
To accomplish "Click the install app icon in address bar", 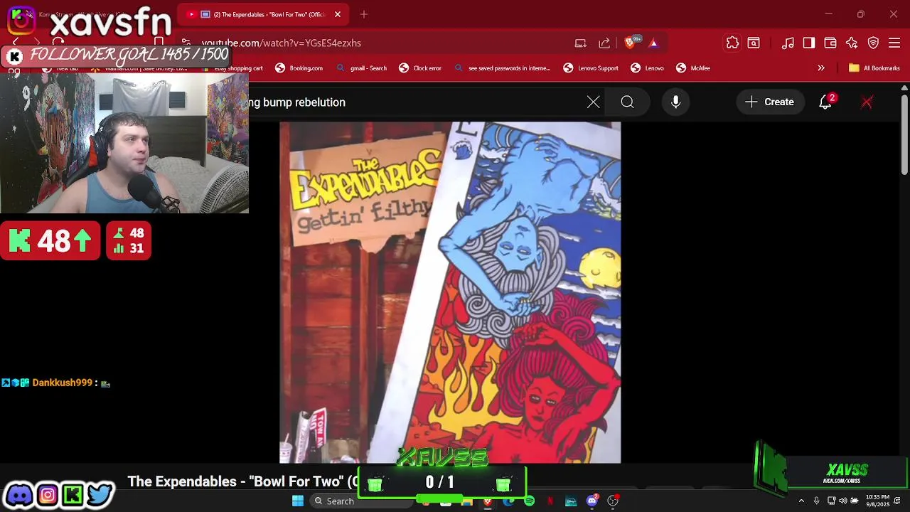I will tap(581, 43).
